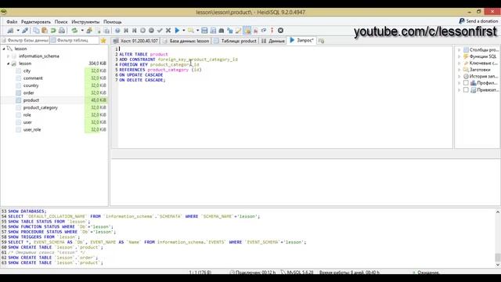Collapse the lesson session root node

(x=4, y=49)
